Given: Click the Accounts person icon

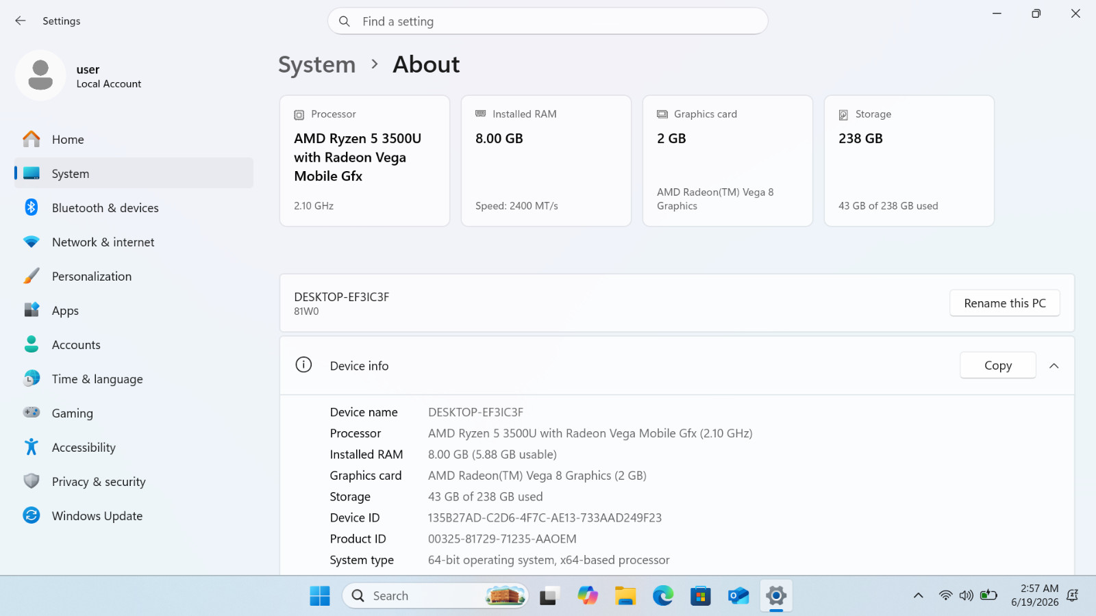Looking at the screenshot, I should click(x=32, y=344).
